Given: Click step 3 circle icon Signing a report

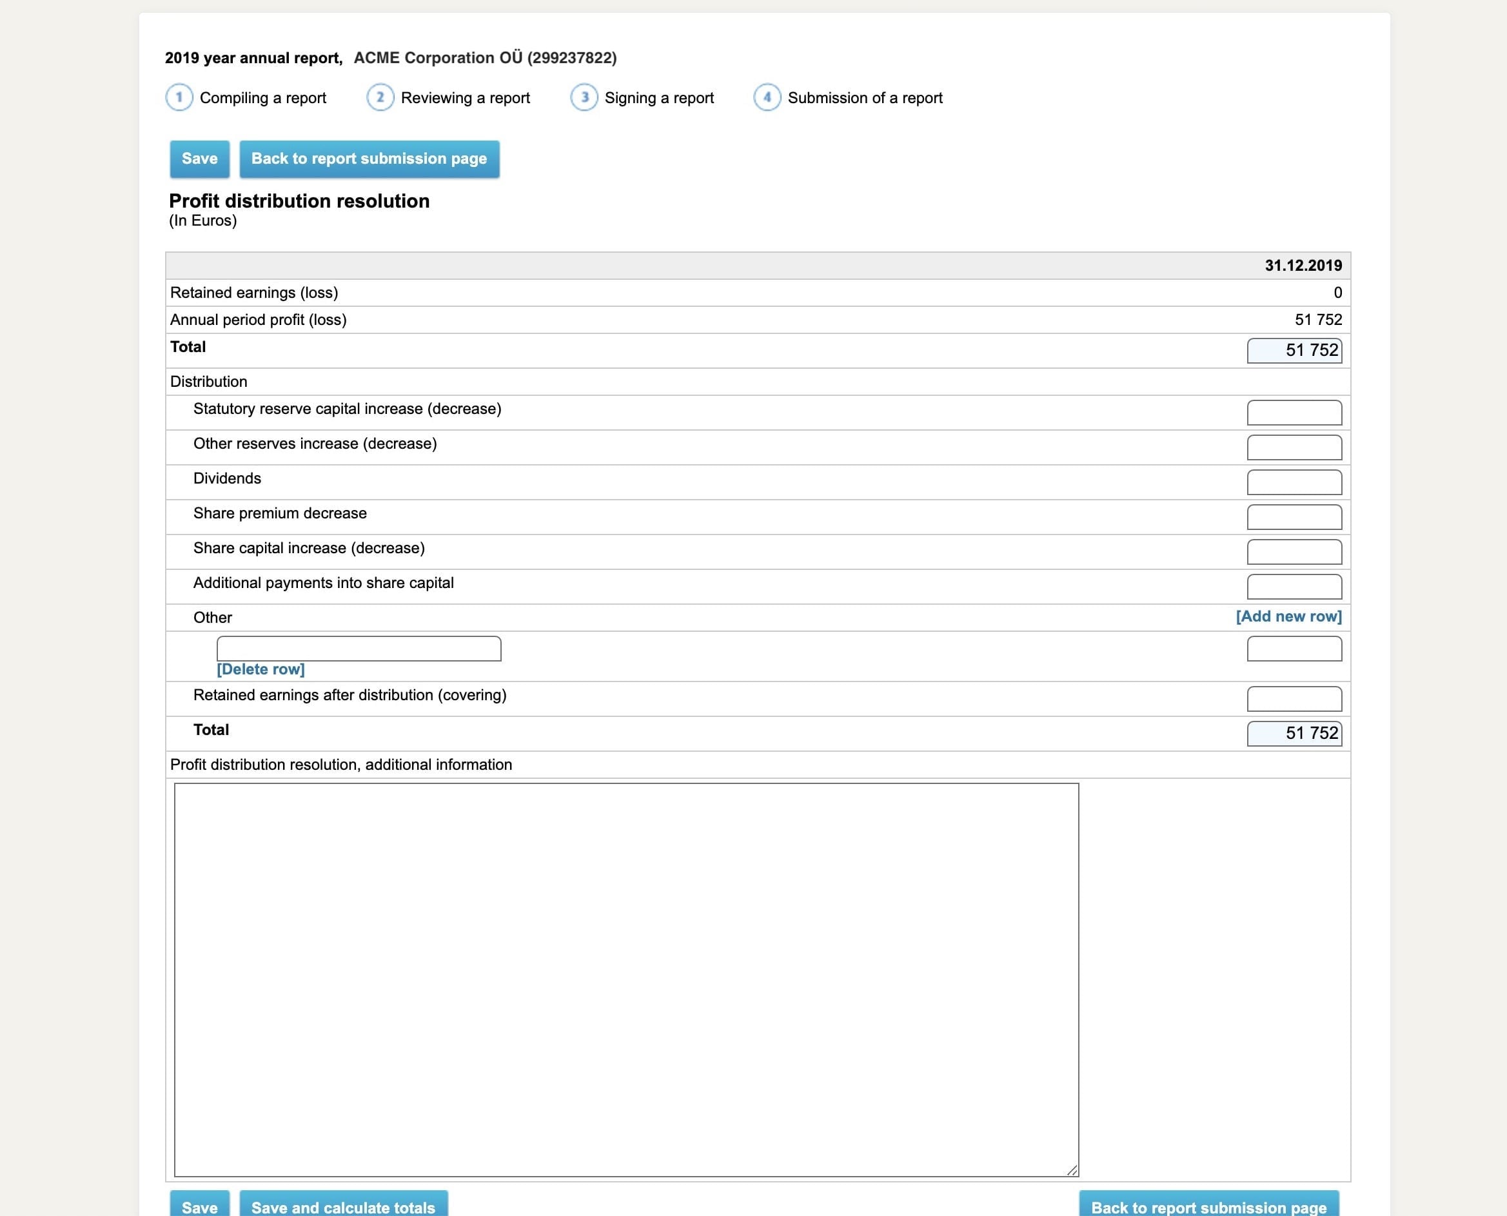Looking at the screenshot, I should 584,97.
